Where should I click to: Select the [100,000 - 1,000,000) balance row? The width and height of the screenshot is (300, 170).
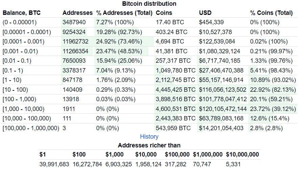(x=31, y=128)
